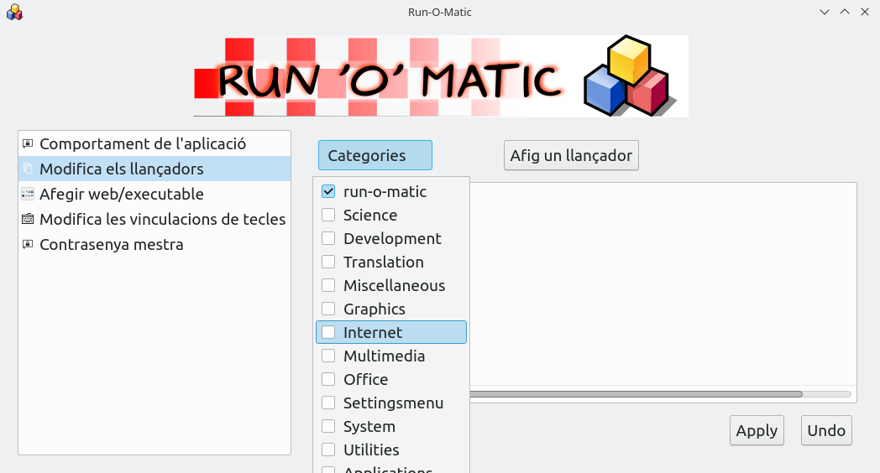
Task: Click the Modifica els llançadors icon
Action: pos(28,169)
